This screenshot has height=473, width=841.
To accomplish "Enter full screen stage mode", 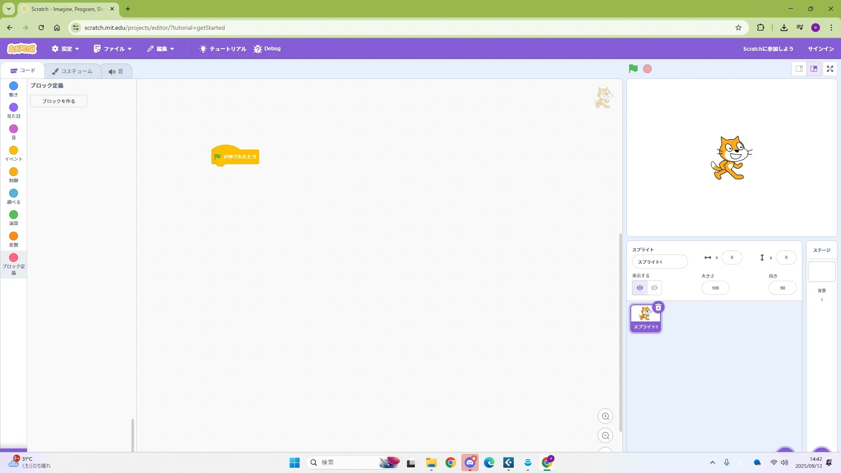I will coord(830,69).
